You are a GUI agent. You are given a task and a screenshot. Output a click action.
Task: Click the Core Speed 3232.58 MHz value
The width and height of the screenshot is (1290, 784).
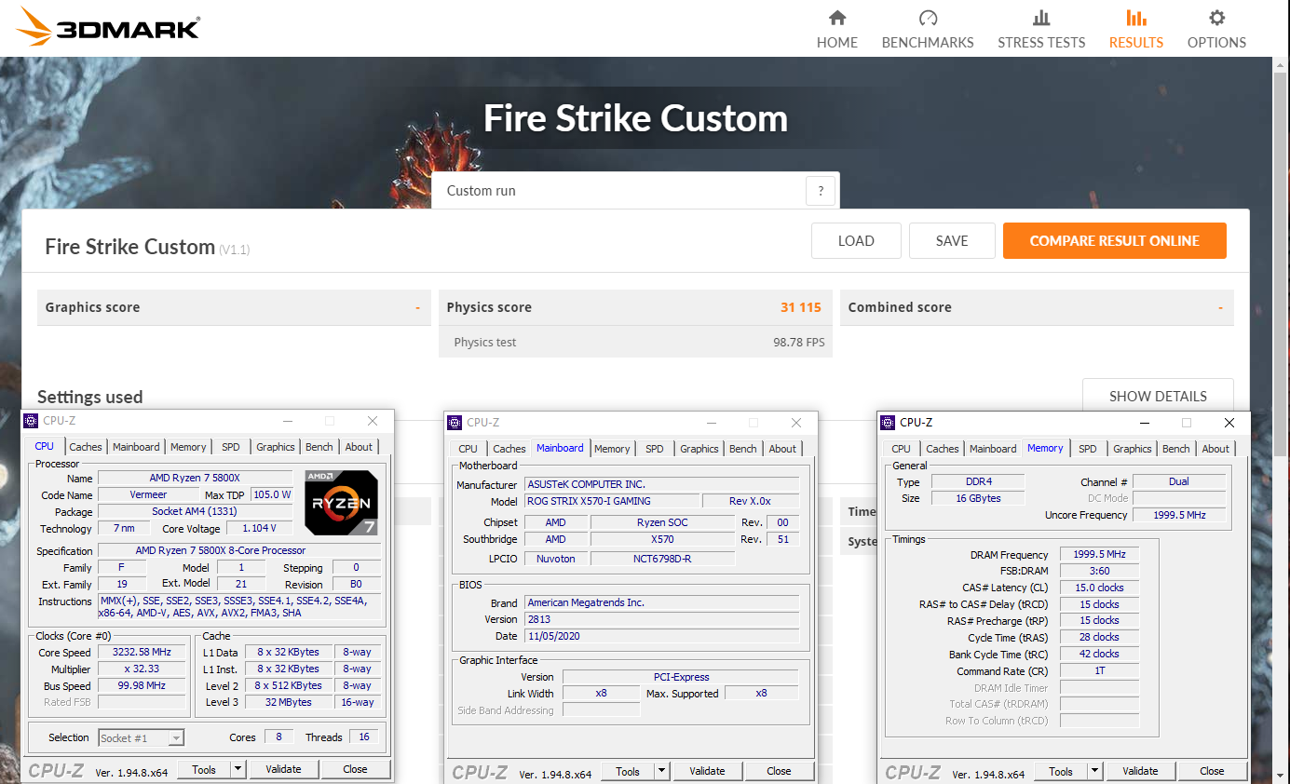[x=142, y=653]
